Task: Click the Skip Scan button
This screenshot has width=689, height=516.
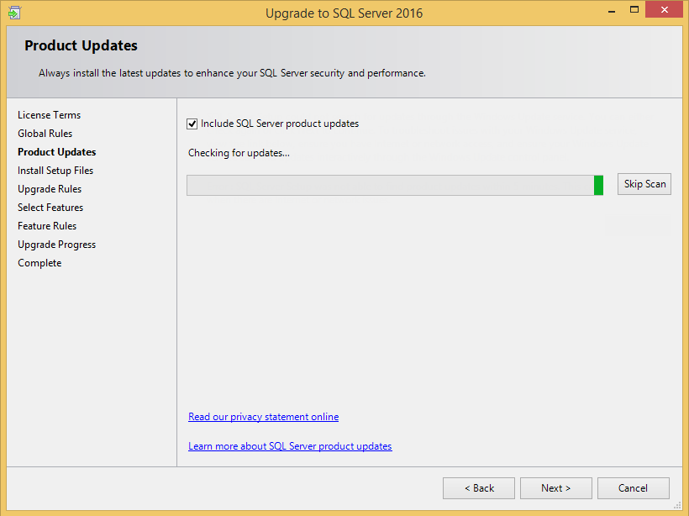Action: coord(644,184)
